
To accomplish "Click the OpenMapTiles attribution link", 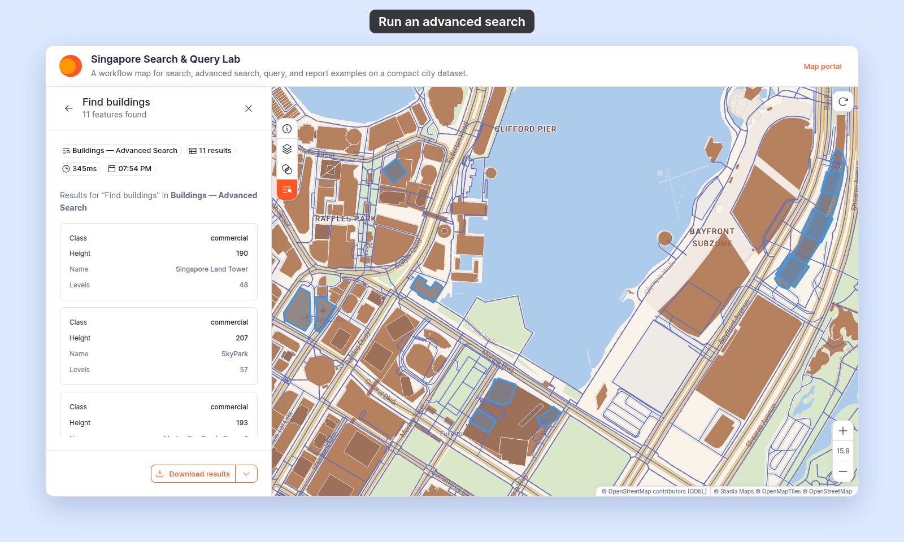I will [779, 491].
